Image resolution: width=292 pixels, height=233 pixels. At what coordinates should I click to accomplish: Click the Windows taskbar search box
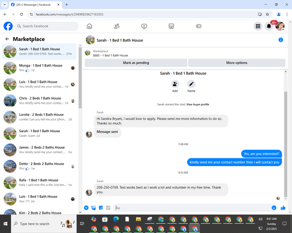44,224
